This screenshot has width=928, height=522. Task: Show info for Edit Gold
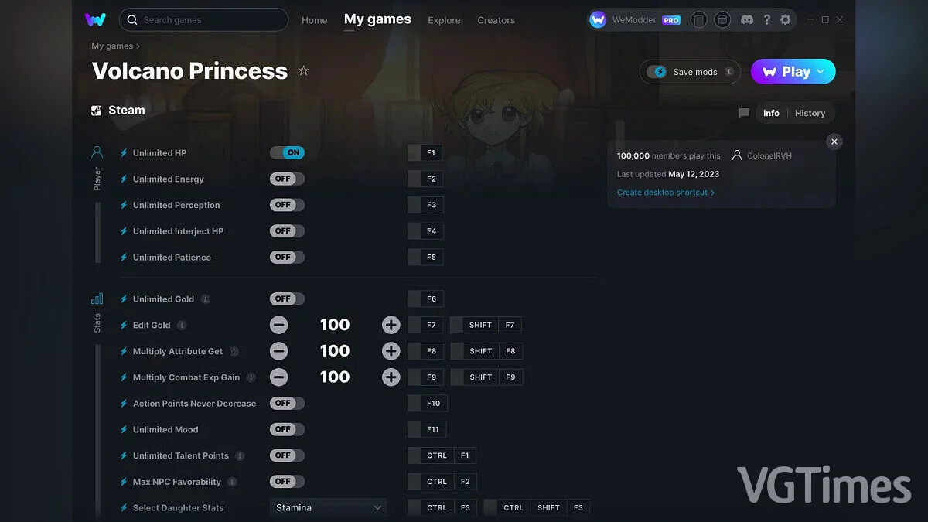[182, 326]
